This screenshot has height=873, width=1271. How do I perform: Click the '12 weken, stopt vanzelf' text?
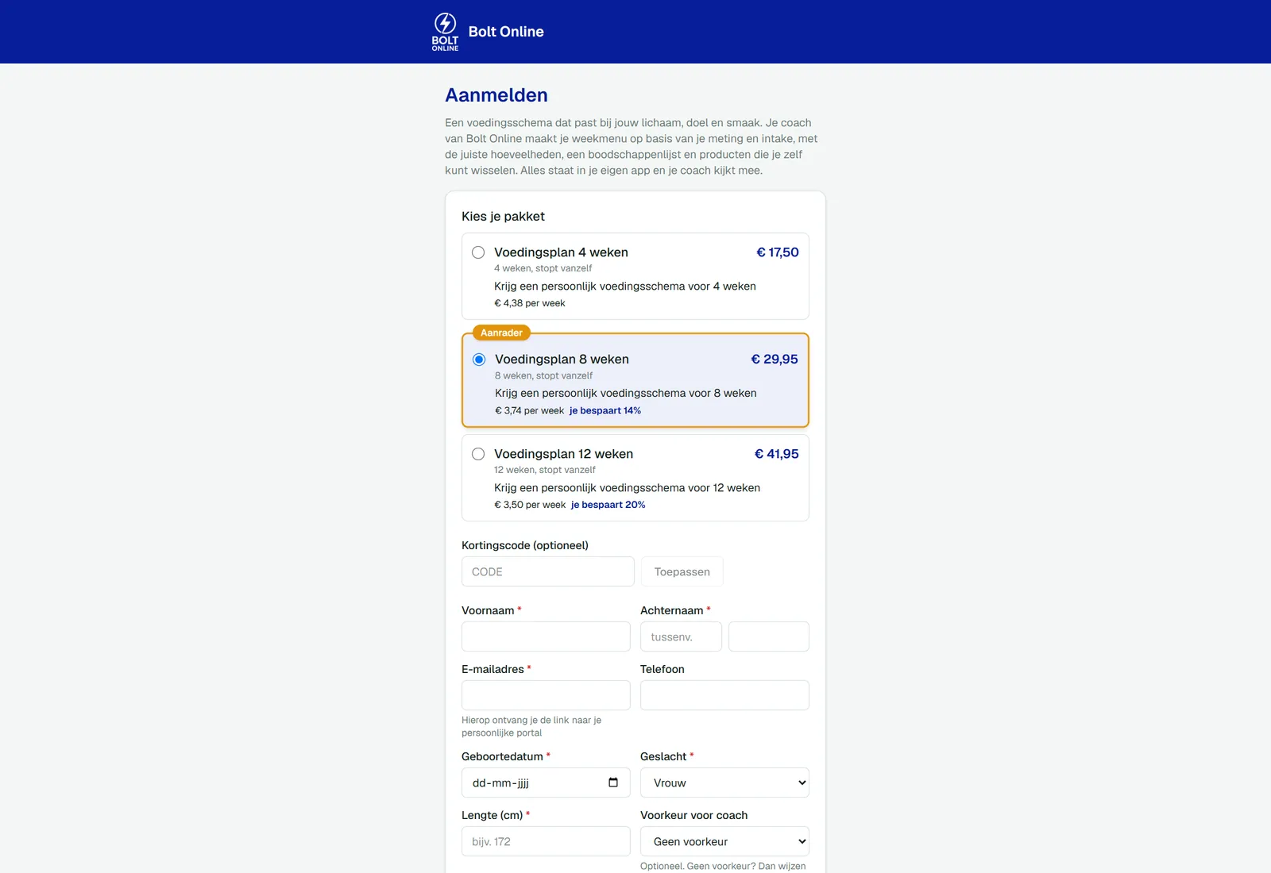545,470
